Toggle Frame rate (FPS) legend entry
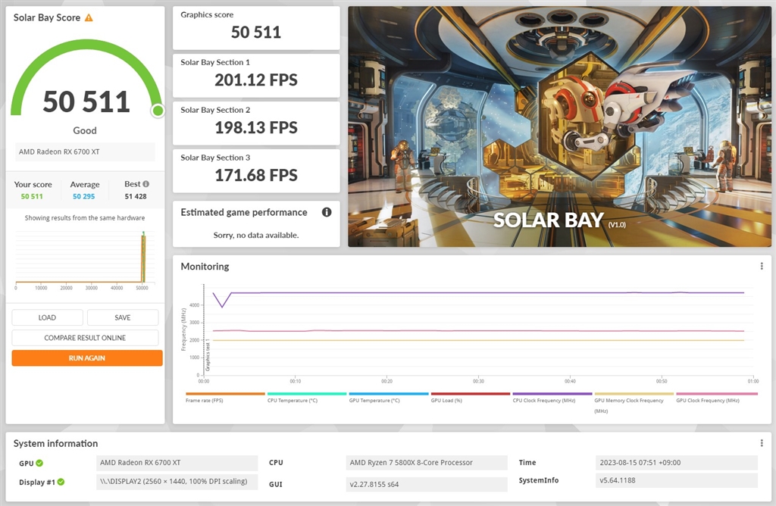This screenshot has height=506, width=776. click(x=225, y=398)
